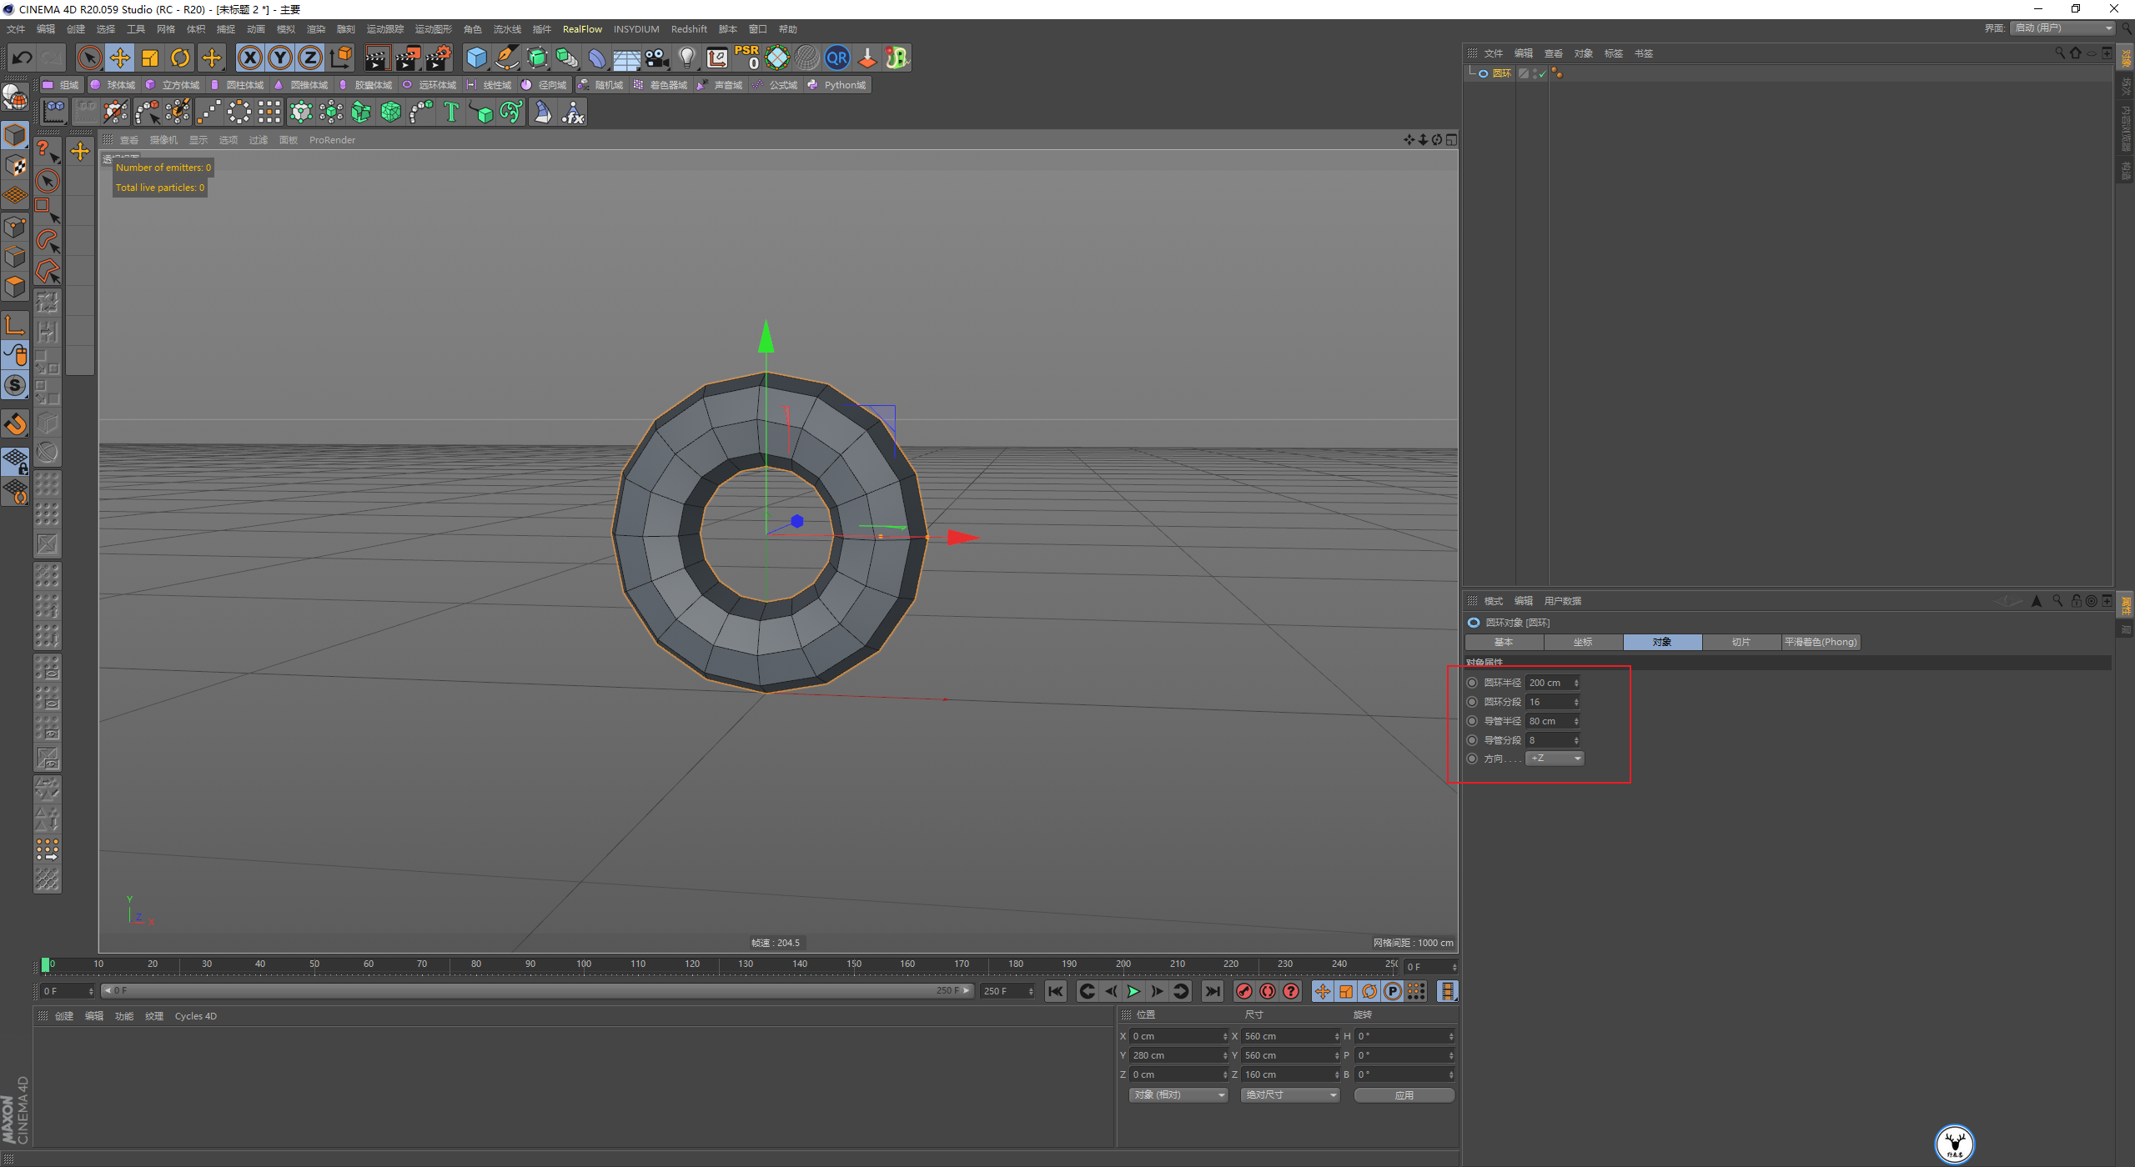Click the 应用 apply button

coord(1404,1094)
